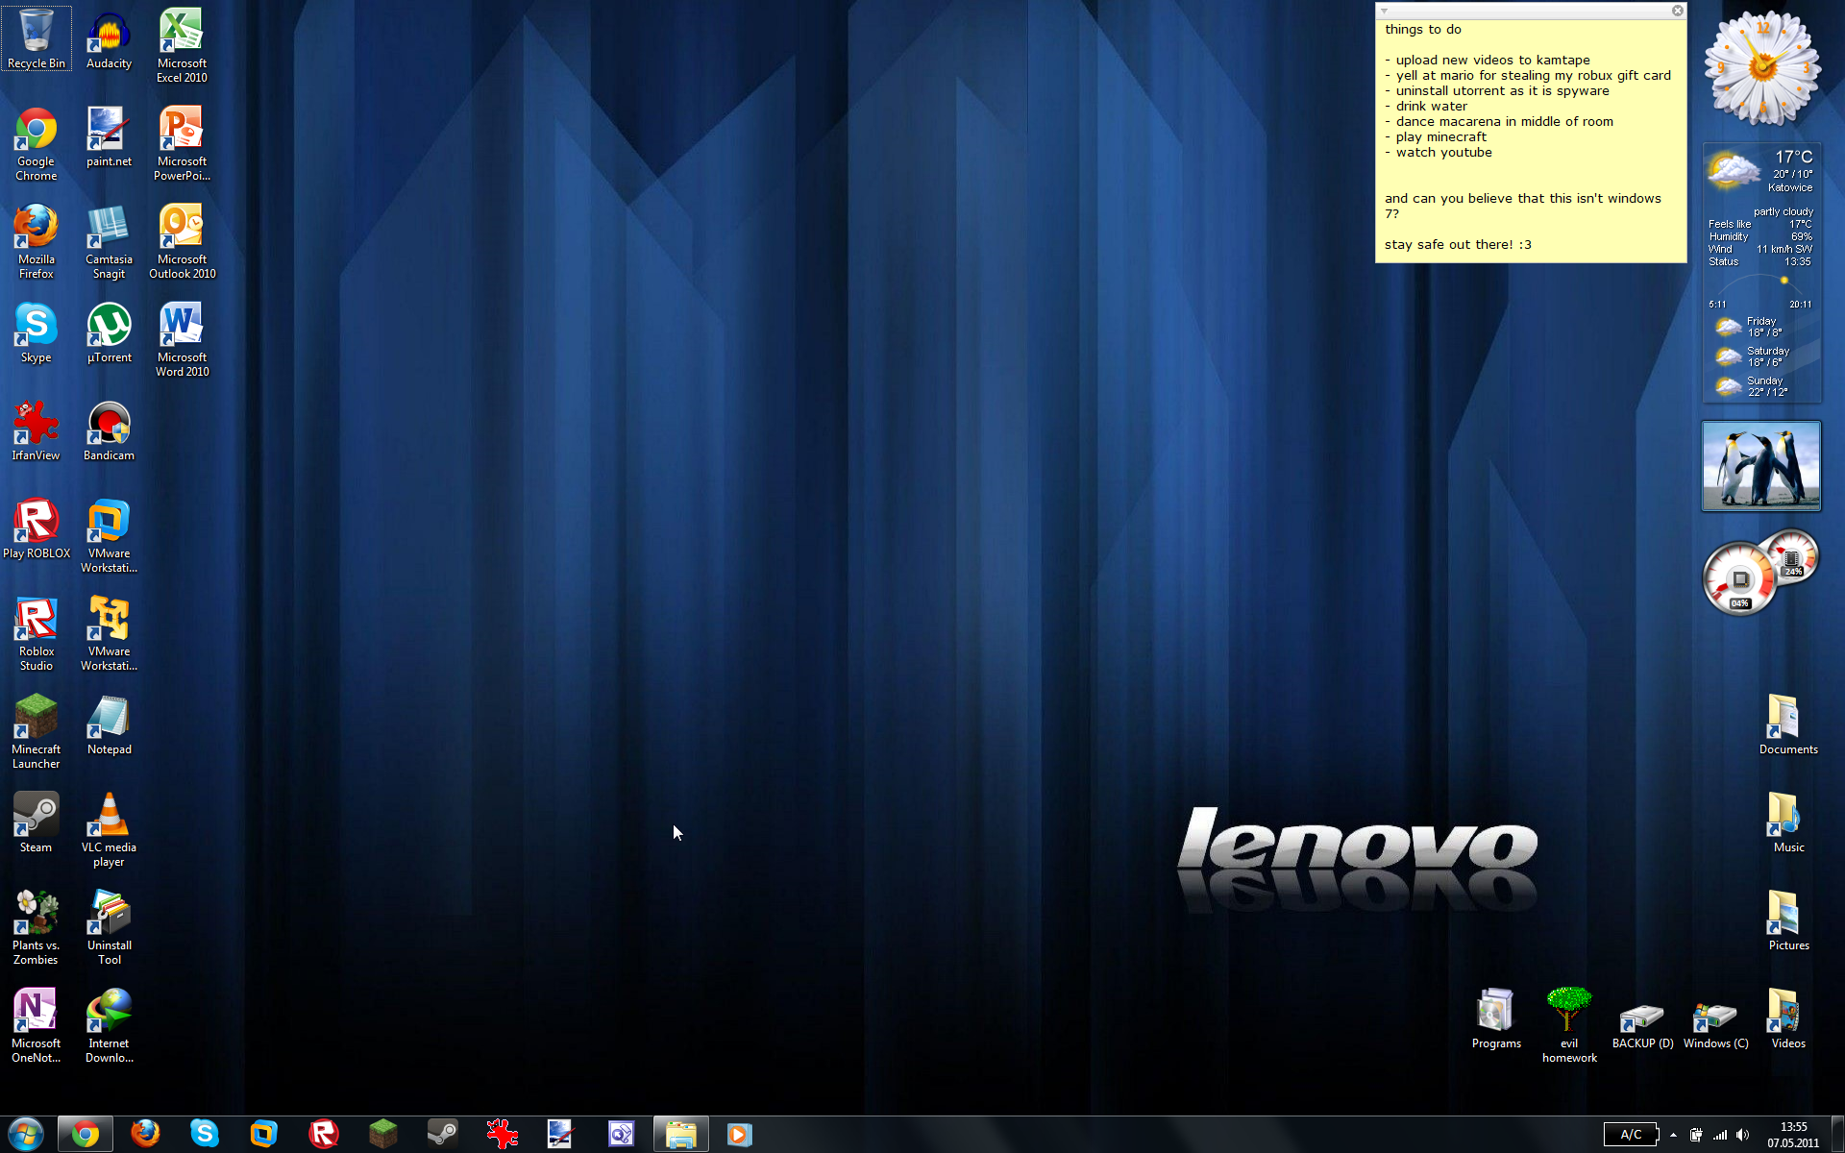Open the Internet Download Manager desktop shortcut
1845x1153 pixels.
click(x=109, y=1025)
